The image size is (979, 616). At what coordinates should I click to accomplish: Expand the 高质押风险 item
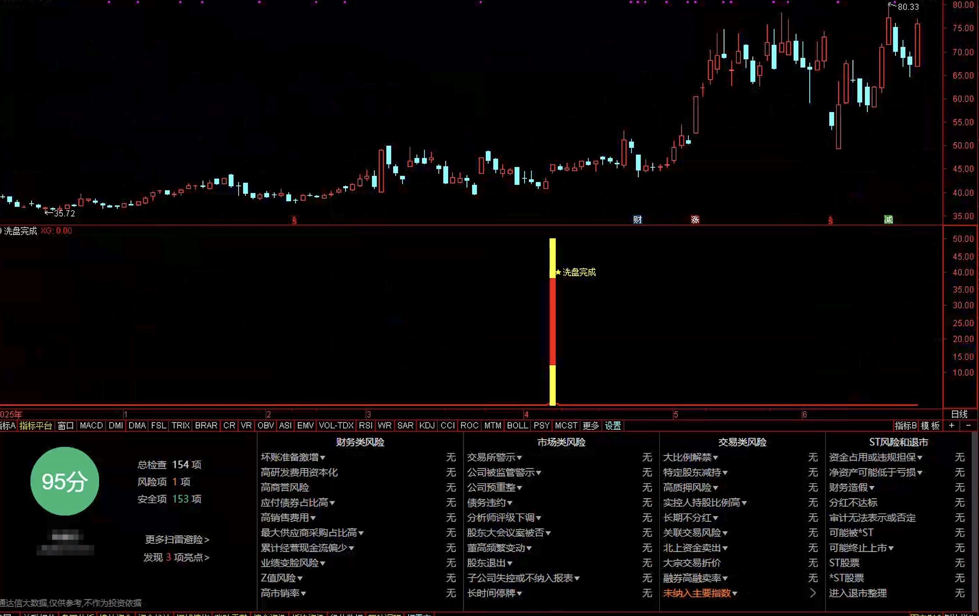691,487
